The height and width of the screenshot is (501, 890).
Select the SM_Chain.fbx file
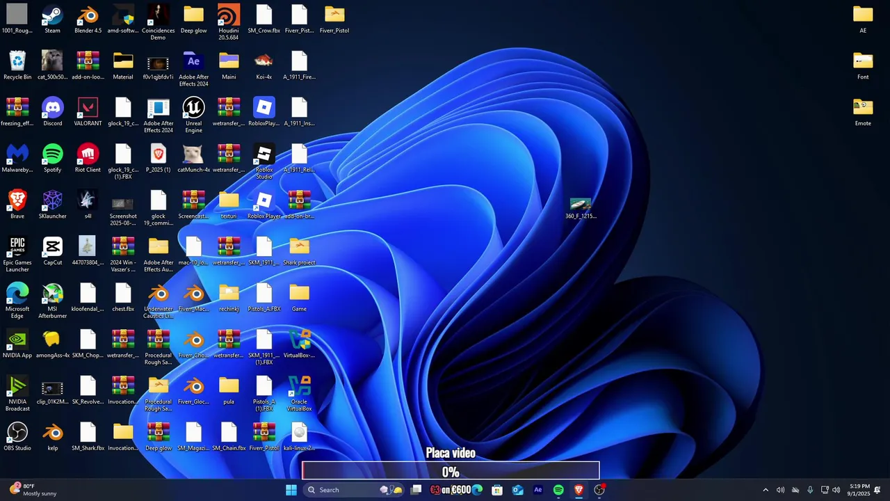pos(229,437)
